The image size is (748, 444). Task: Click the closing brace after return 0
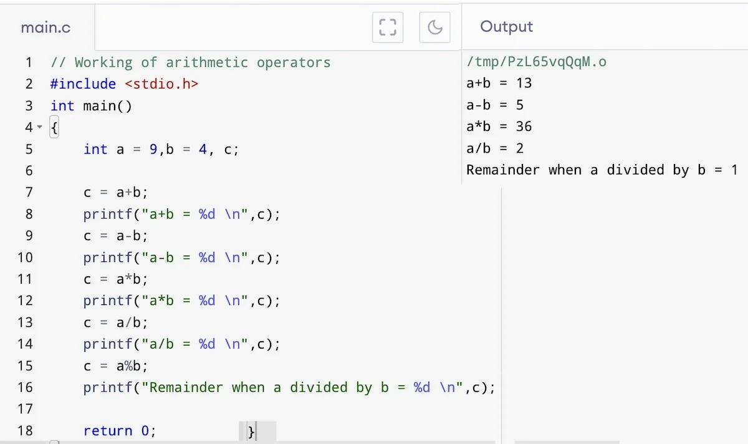(251, 432)
